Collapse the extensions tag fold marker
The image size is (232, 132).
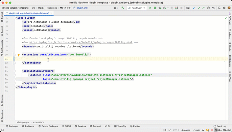tap(15, 55)
